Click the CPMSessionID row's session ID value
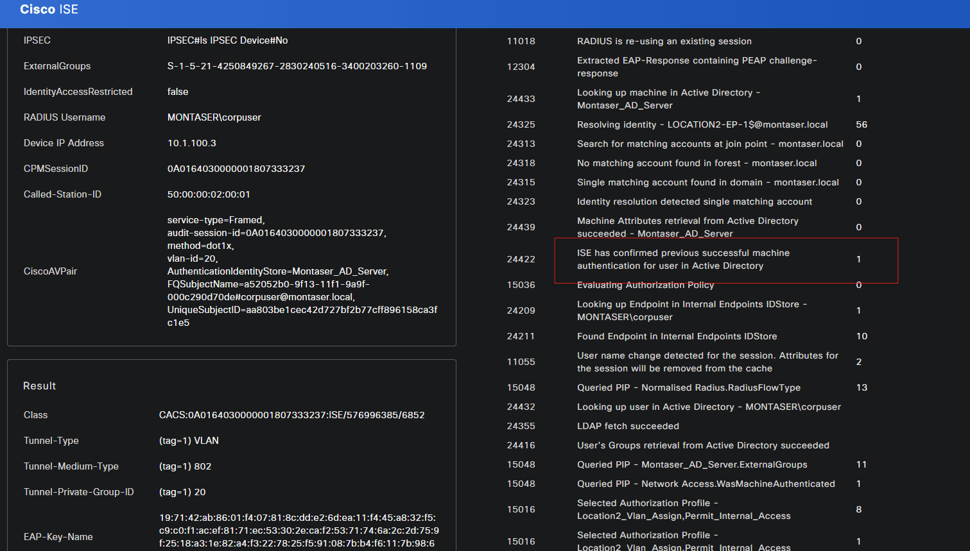The height and width of the screenshot is (551, 970). point(236,169)
